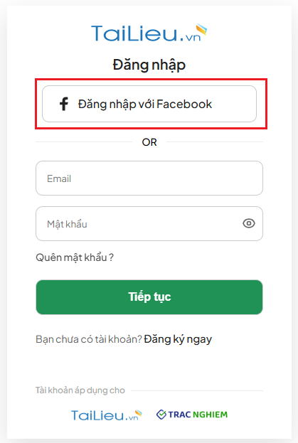
Task: Click the book emblem on footer TaiLieu logo
Action: 138,413
